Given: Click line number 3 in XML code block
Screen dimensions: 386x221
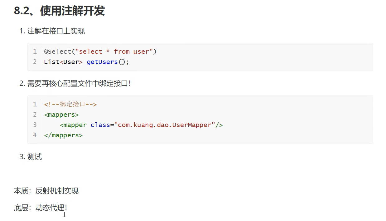Looking at the screenshot, I should (x=35, y=125).
